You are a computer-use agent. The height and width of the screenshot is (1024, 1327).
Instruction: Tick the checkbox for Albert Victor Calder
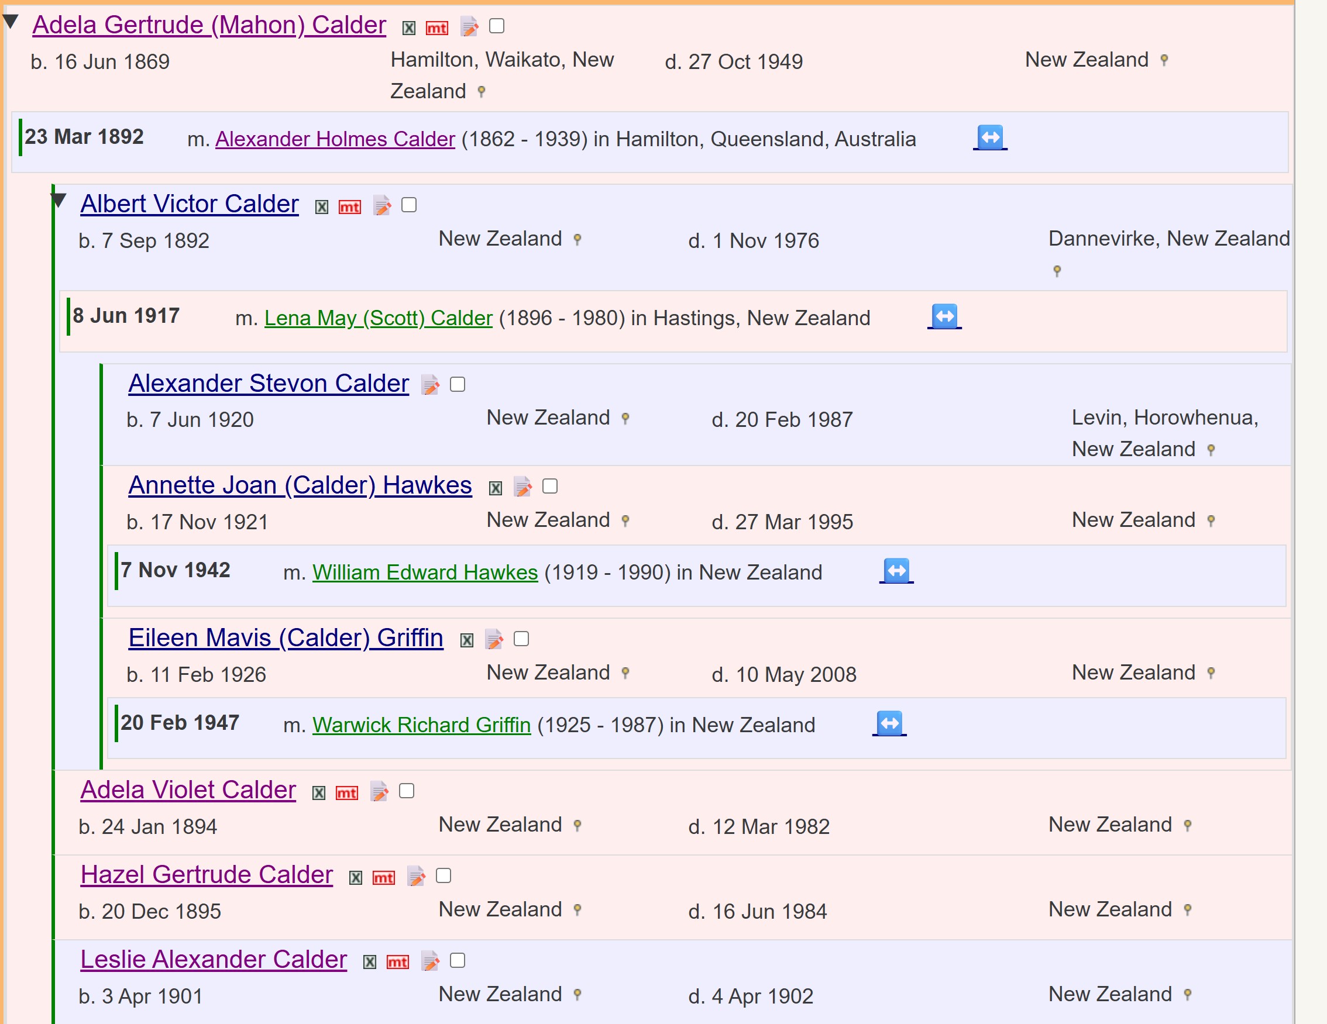pos(409,205)
